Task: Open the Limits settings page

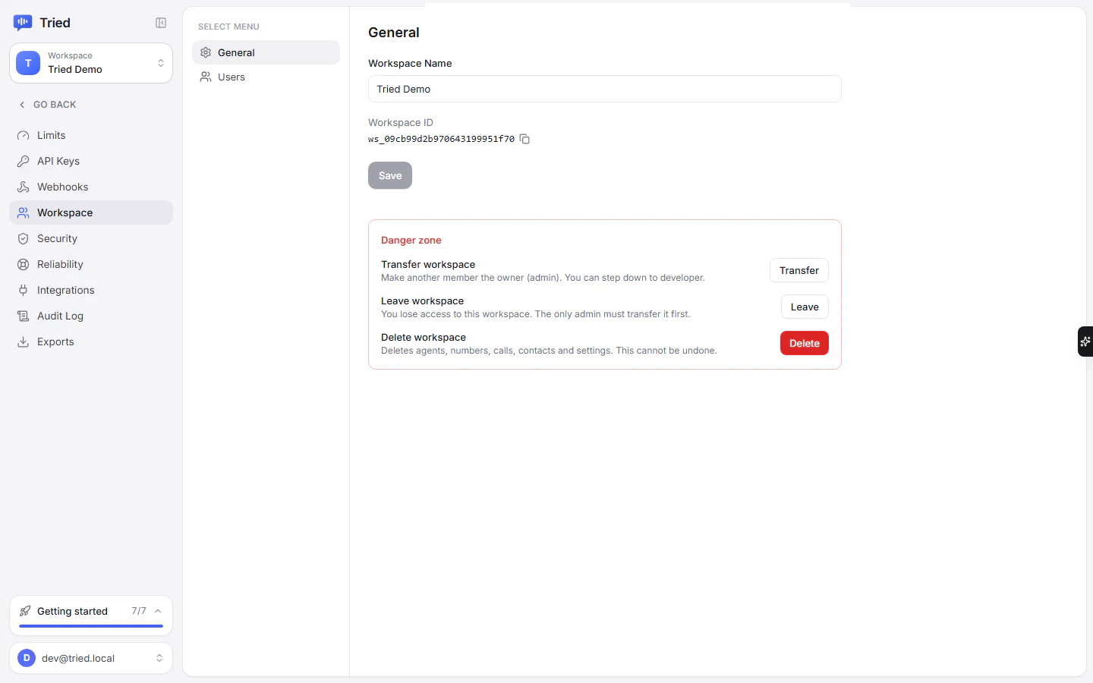Action: (91, 135)
